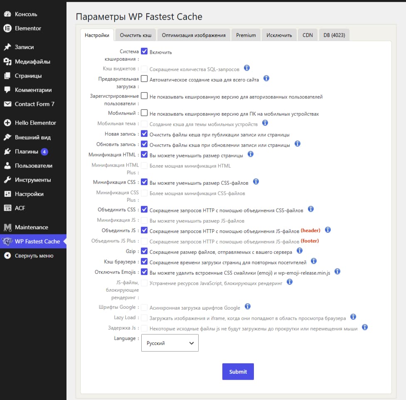The image size is (406, 400).
Task: Open the Исключить tab
Action: pos(279,35)
